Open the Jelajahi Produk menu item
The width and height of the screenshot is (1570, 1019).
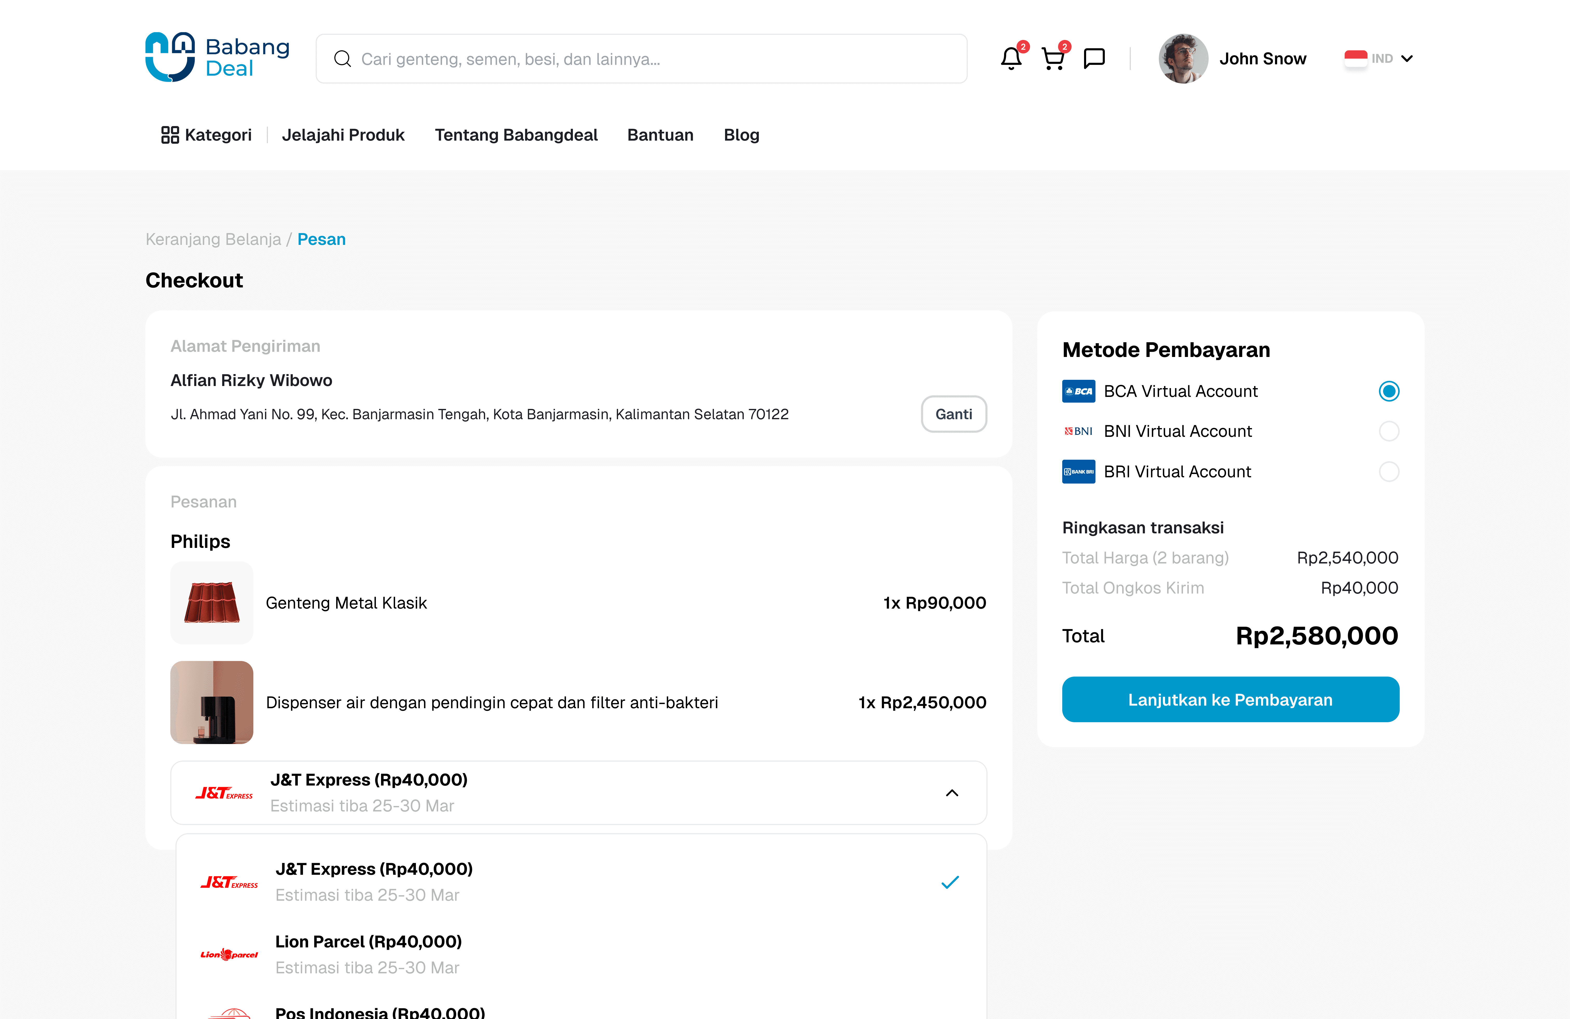(x=343, y=134)
